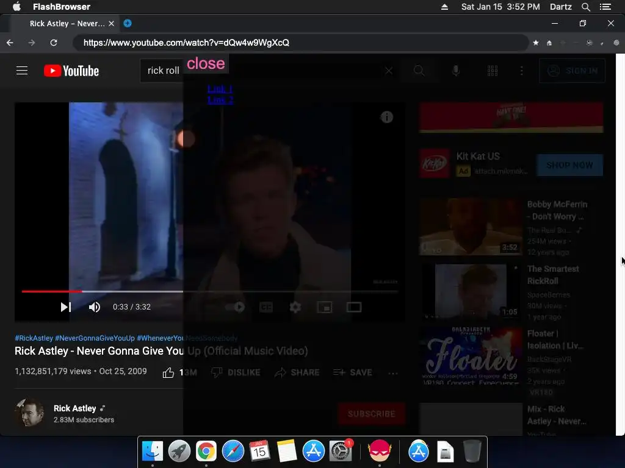
Task: Open Spotlight search in menu bar
Action: pos(585,7)
